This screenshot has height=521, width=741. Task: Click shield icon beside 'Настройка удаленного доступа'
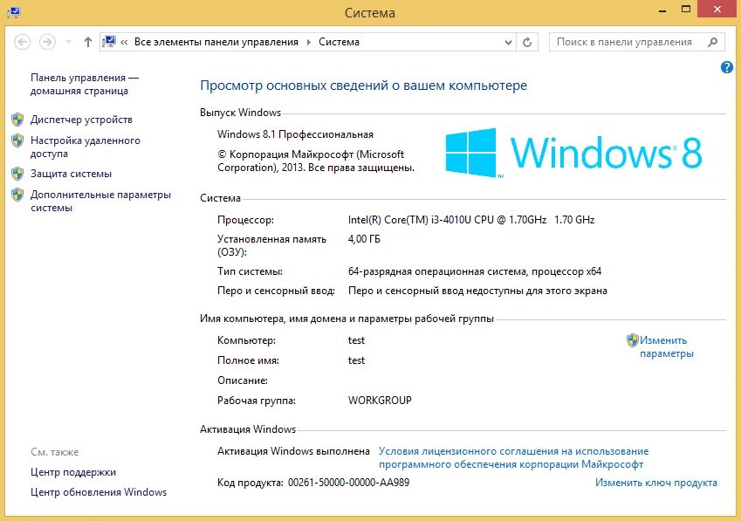[17, 141]
